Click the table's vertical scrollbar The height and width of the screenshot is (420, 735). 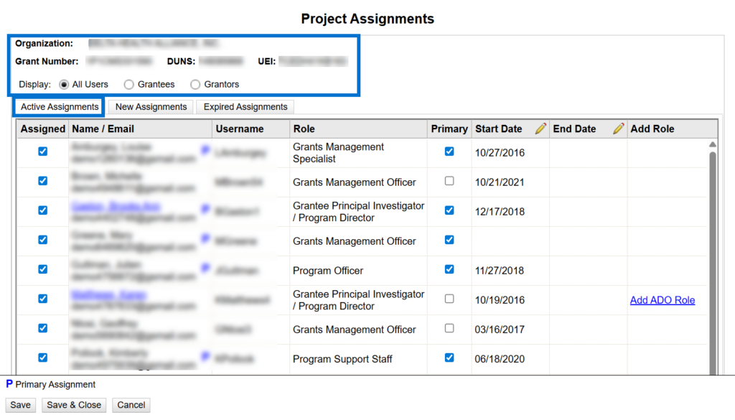coord(712,258)
